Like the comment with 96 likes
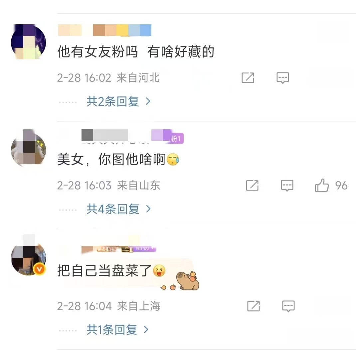356x351 pixels. click(322, 185)
